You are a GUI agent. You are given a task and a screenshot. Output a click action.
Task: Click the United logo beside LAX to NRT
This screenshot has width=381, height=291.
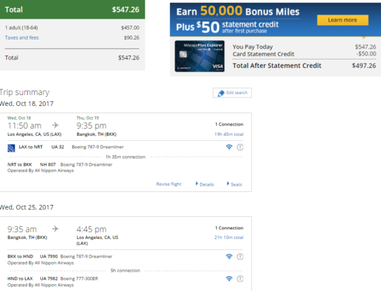click(11, 148)
